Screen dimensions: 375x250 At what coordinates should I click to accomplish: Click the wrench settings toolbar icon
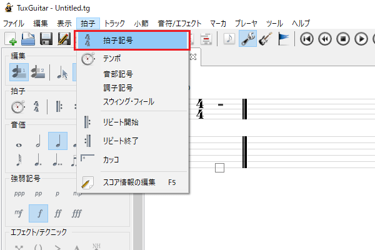coord(247,39)
